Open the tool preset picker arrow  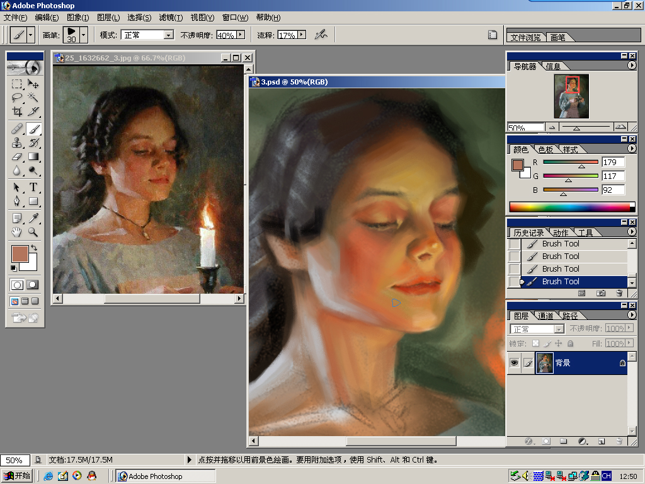point(30,35)
